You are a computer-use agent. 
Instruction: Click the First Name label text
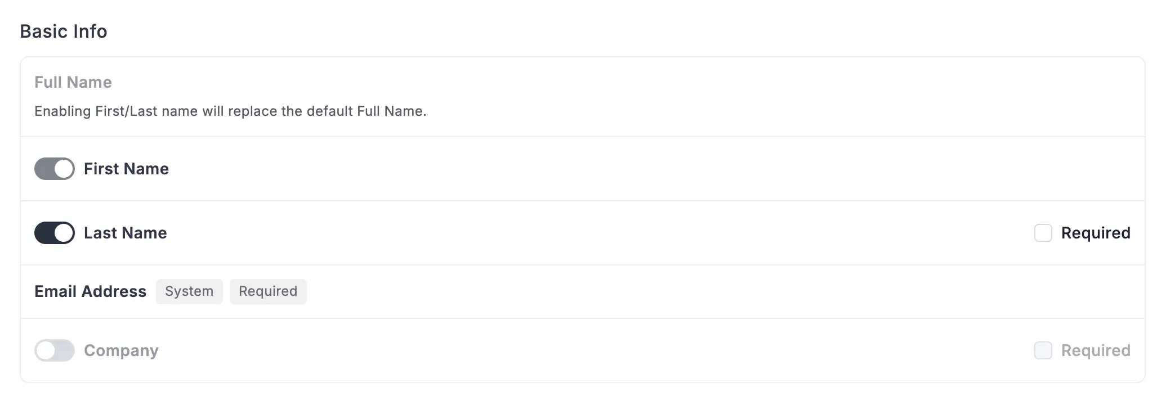(126, 168)
